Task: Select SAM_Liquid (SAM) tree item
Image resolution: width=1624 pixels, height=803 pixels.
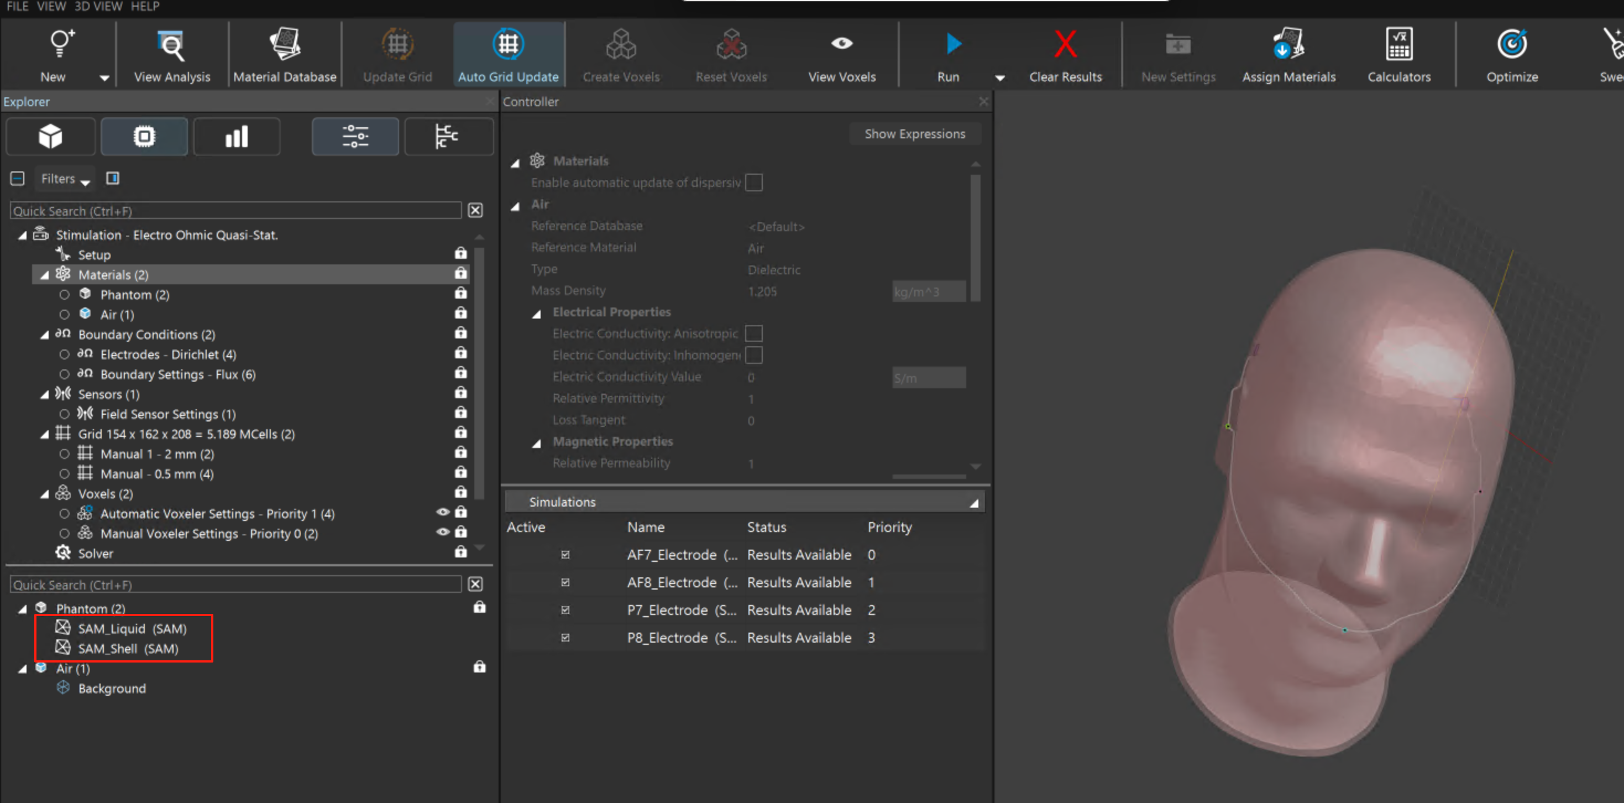Action: (132, 628)
